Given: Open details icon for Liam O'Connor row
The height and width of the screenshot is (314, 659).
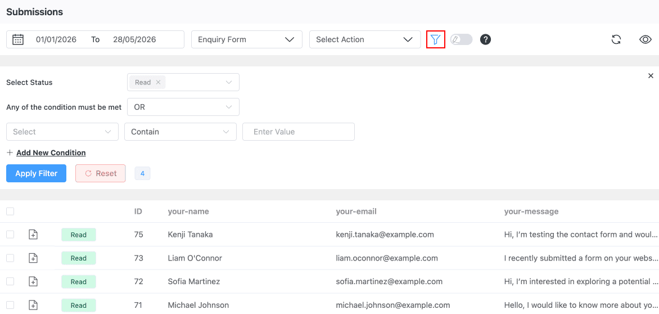Looking at the screenshot, I should [33, 258].
